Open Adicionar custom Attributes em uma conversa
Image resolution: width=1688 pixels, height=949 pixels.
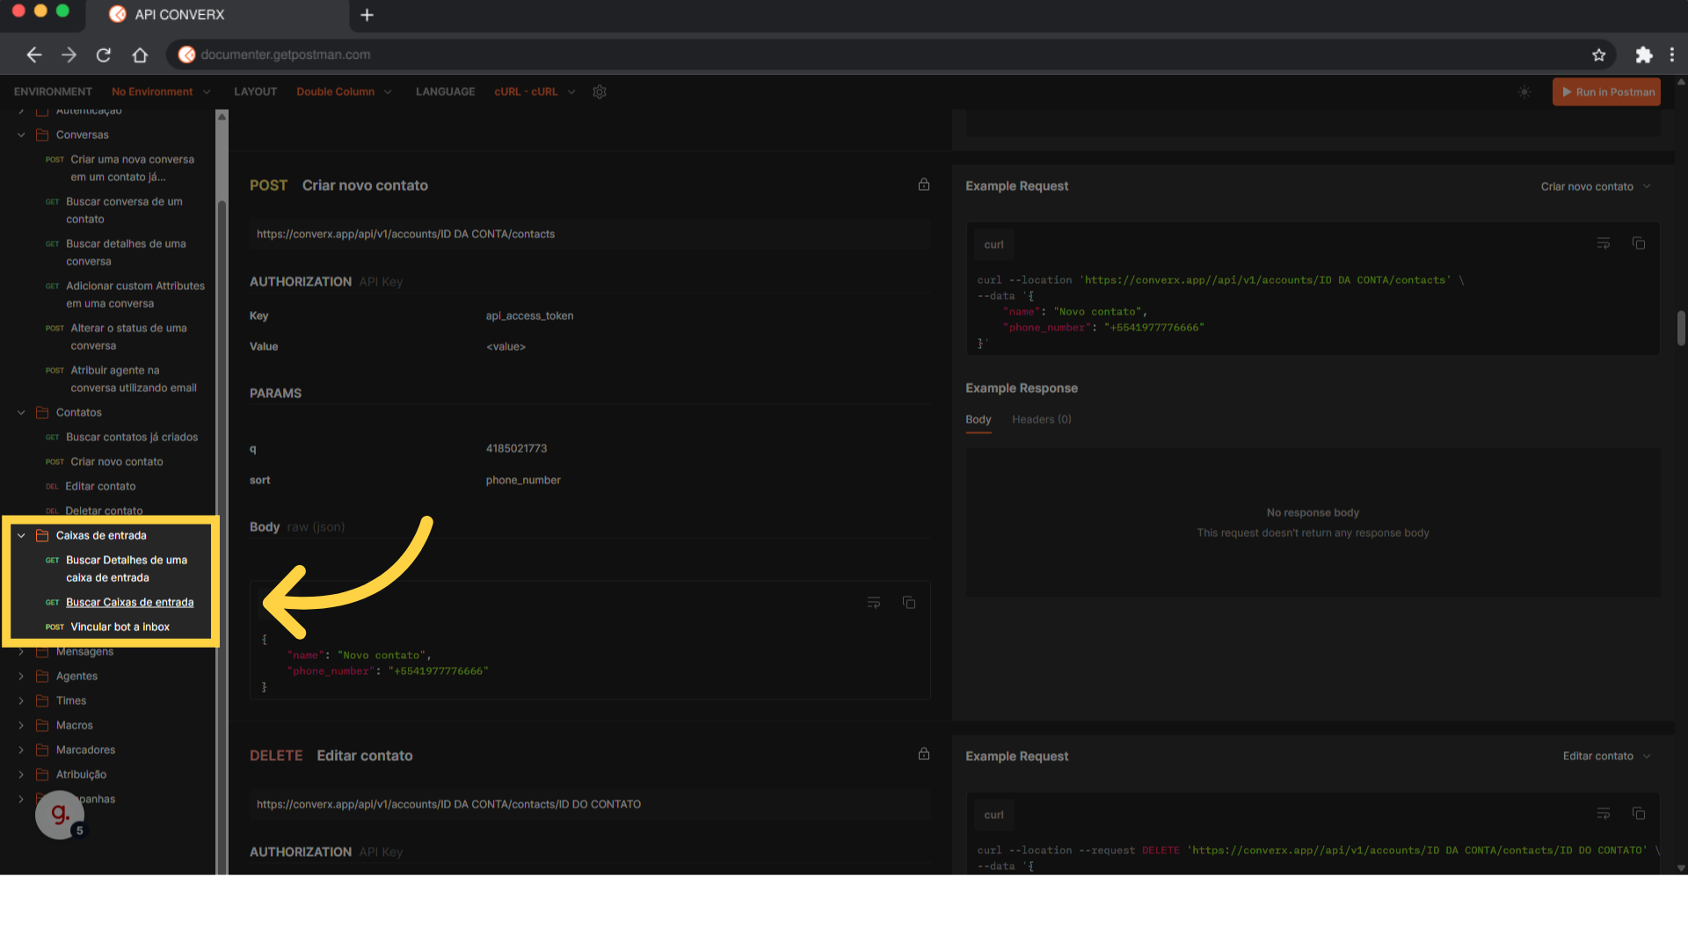[x=135, y=294]
